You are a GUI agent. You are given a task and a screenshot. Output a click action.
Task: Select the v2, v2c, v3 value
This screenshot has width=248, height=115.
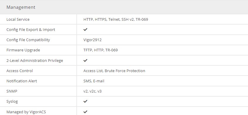coord(93,91)
